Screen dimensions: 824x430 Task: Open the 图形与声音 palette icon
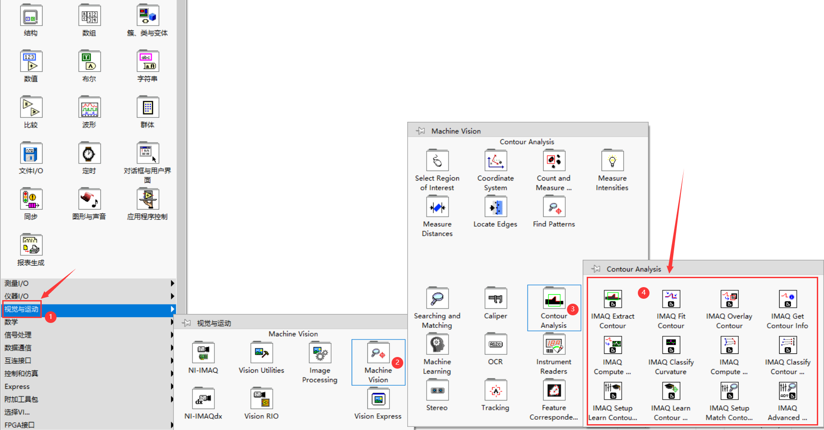pos(89,199)
